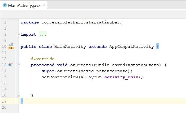Viewport: 186px width, 113px height.
Task: Click the extends keyword
Action: click(x=97, y=47)
